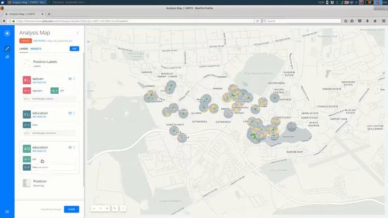Screen dimensions: 388x218
Task: Open the Pocket icon in Firefox toolbar
Action: [360, 21]
